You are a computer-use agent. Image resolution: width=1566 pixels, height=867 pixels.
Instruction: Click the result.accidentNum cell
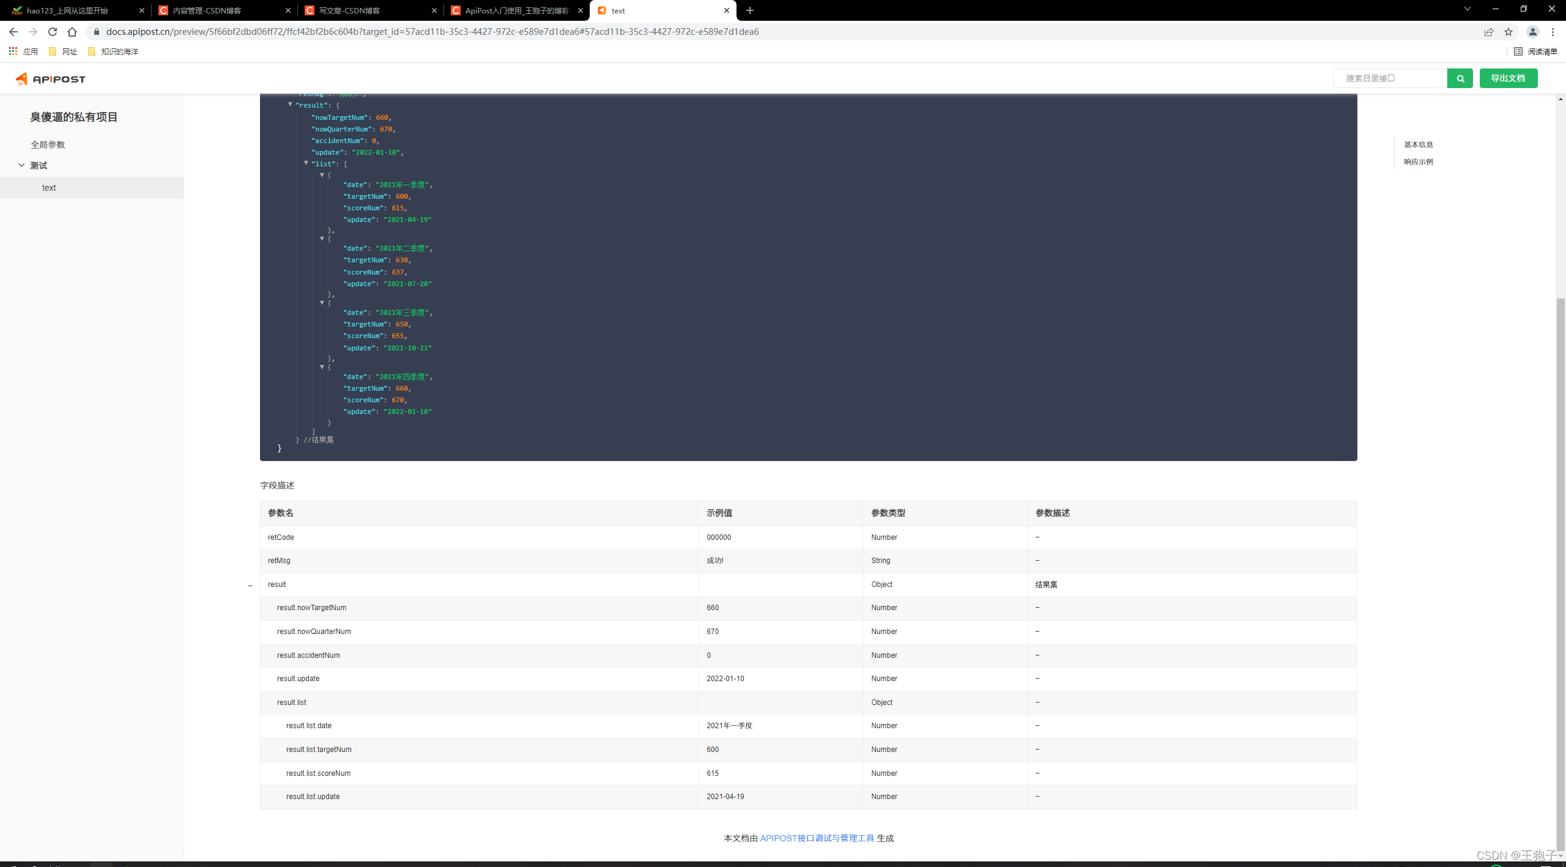click(x=479, y=655)
